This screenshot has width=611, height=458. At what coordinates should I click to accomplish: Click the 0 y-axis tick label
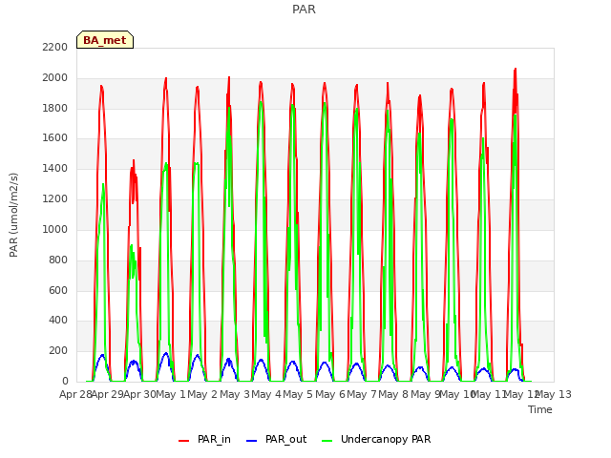tap(65, 382)
